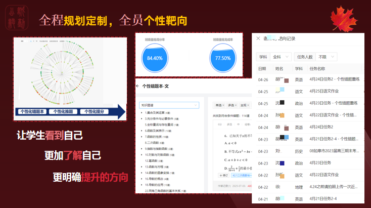Click the 个性化推题 button
Viewport: 371px width, 208px height.
coord(63,111)
